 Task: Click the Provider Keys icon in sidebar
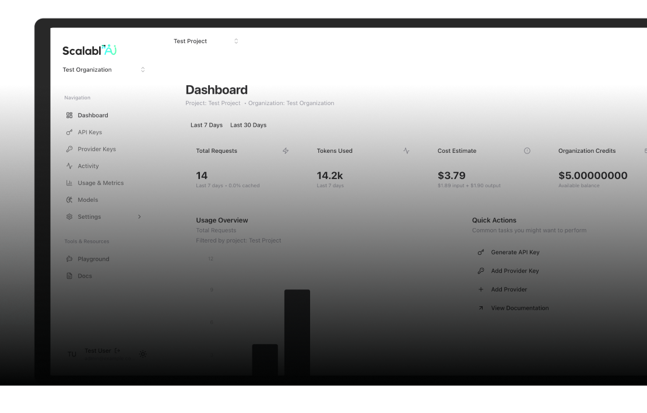pos(69,149)
